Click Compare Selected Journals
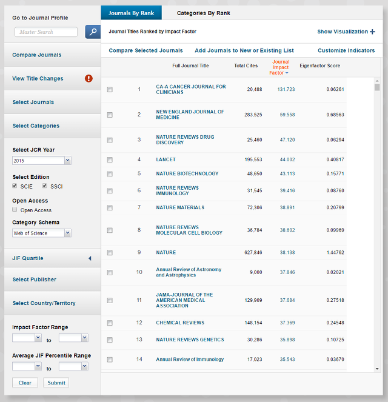The width and height of the screenshot is (388, 402). tap(145, 50)
